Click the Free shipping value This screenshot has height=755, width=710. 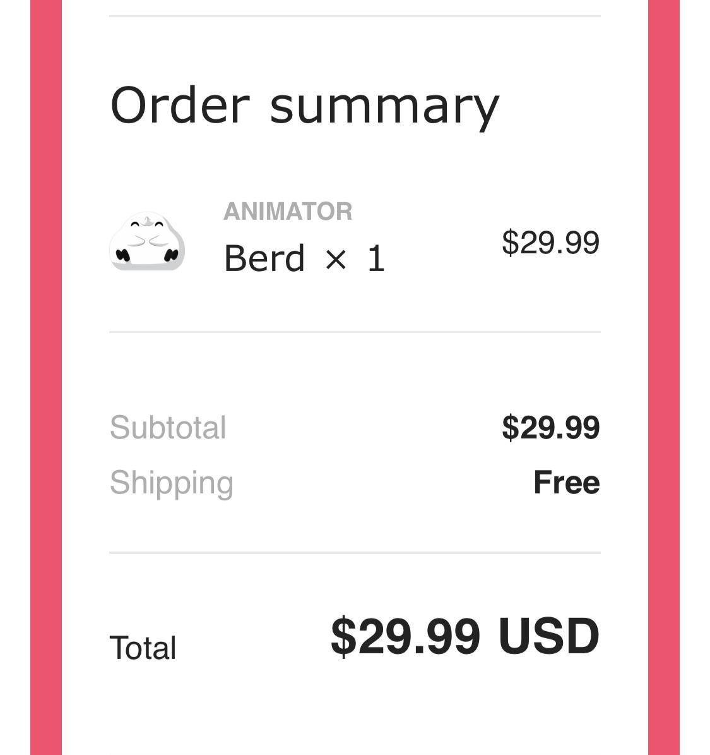click(x=566, y=483)
